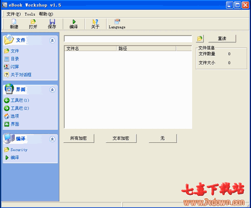Minimize the eBook Workshop window

point(229,5)
